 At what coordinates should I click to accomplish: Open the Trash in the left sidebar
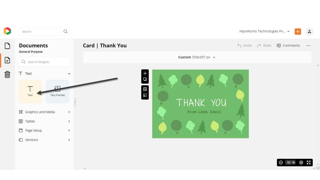tap(7, 74)
